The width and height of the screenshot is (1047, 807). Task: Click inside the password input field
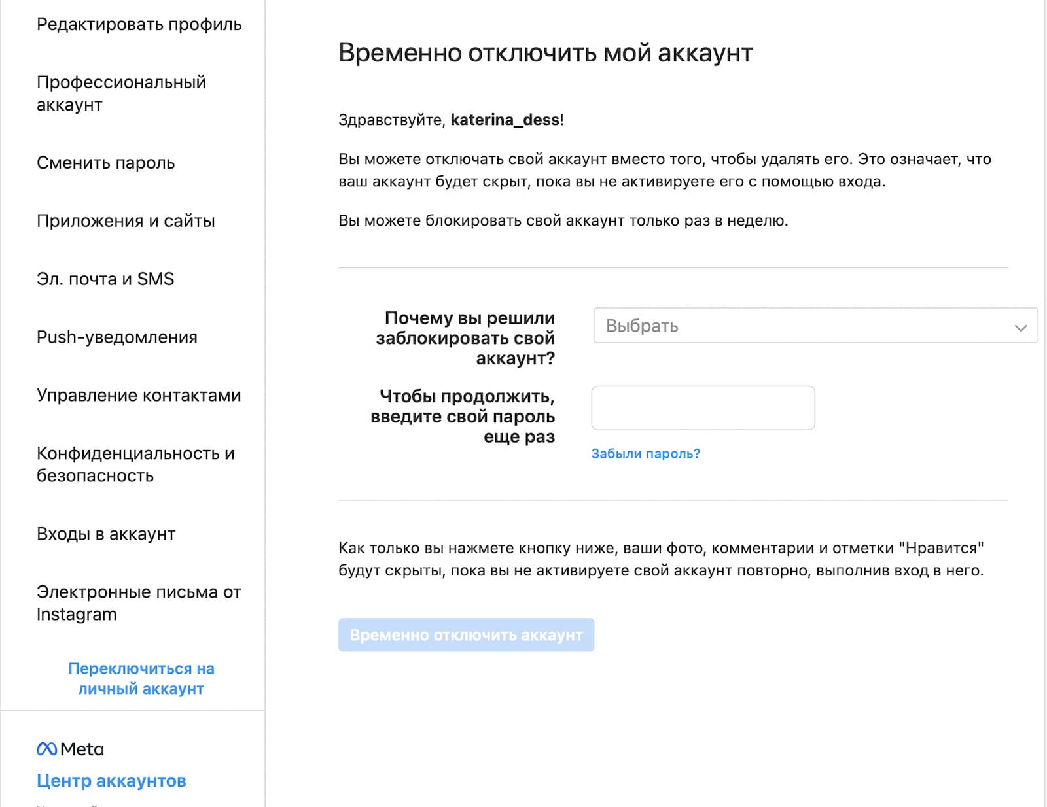point(702,407)
